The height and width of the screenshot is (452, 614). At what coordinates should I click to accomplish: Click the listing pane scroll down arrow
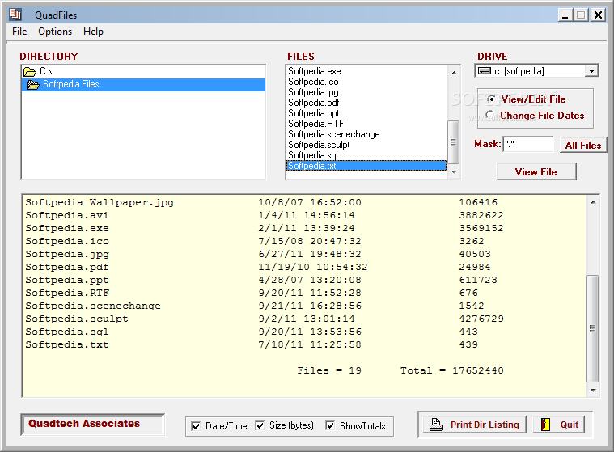coord(593,391)
